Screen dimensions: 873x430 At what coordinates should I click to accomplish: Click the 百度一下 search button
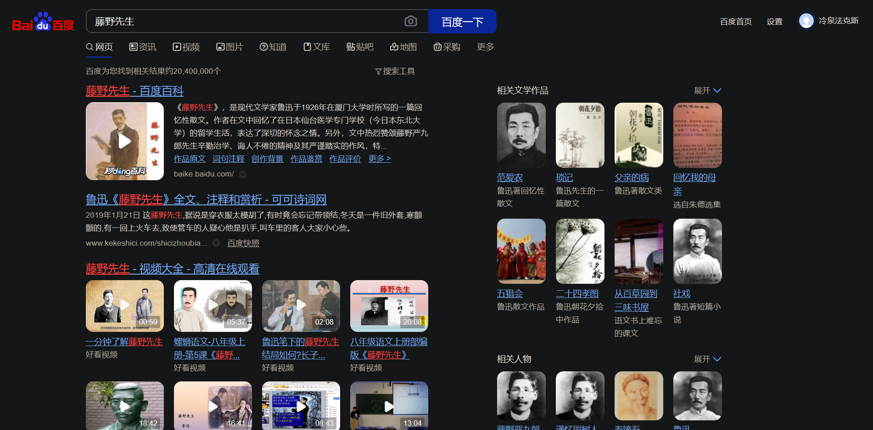[x=462, y=22]
